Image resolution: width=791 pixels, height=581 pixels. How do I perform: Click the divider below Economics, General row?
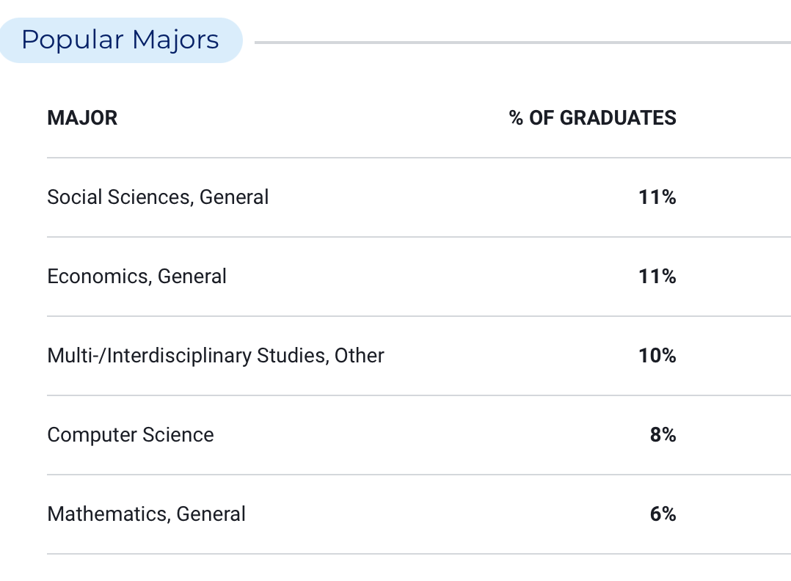pos(419,315)
